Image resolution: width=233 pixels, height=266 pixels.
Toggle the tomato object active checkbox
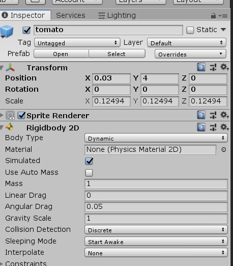(x=26, y=30)
